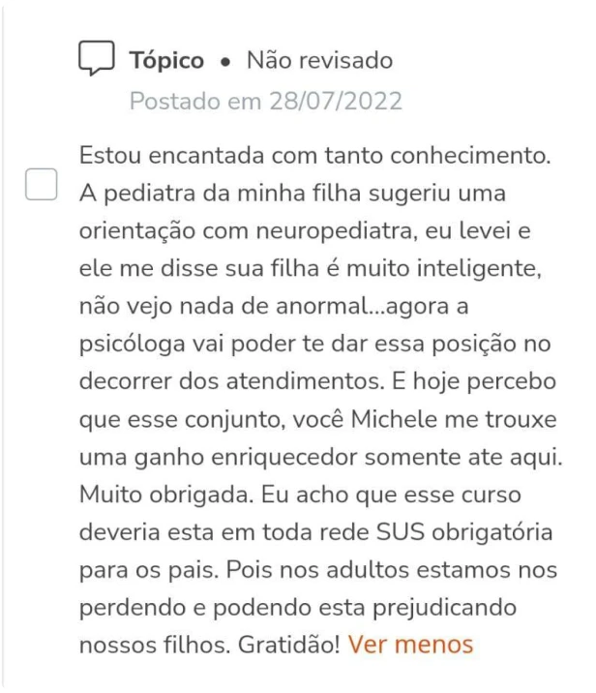Click the word 'prejudicando' in the comment
Image resolution: width=596 pixels, height=693 pixels.
tap(445, 607)
